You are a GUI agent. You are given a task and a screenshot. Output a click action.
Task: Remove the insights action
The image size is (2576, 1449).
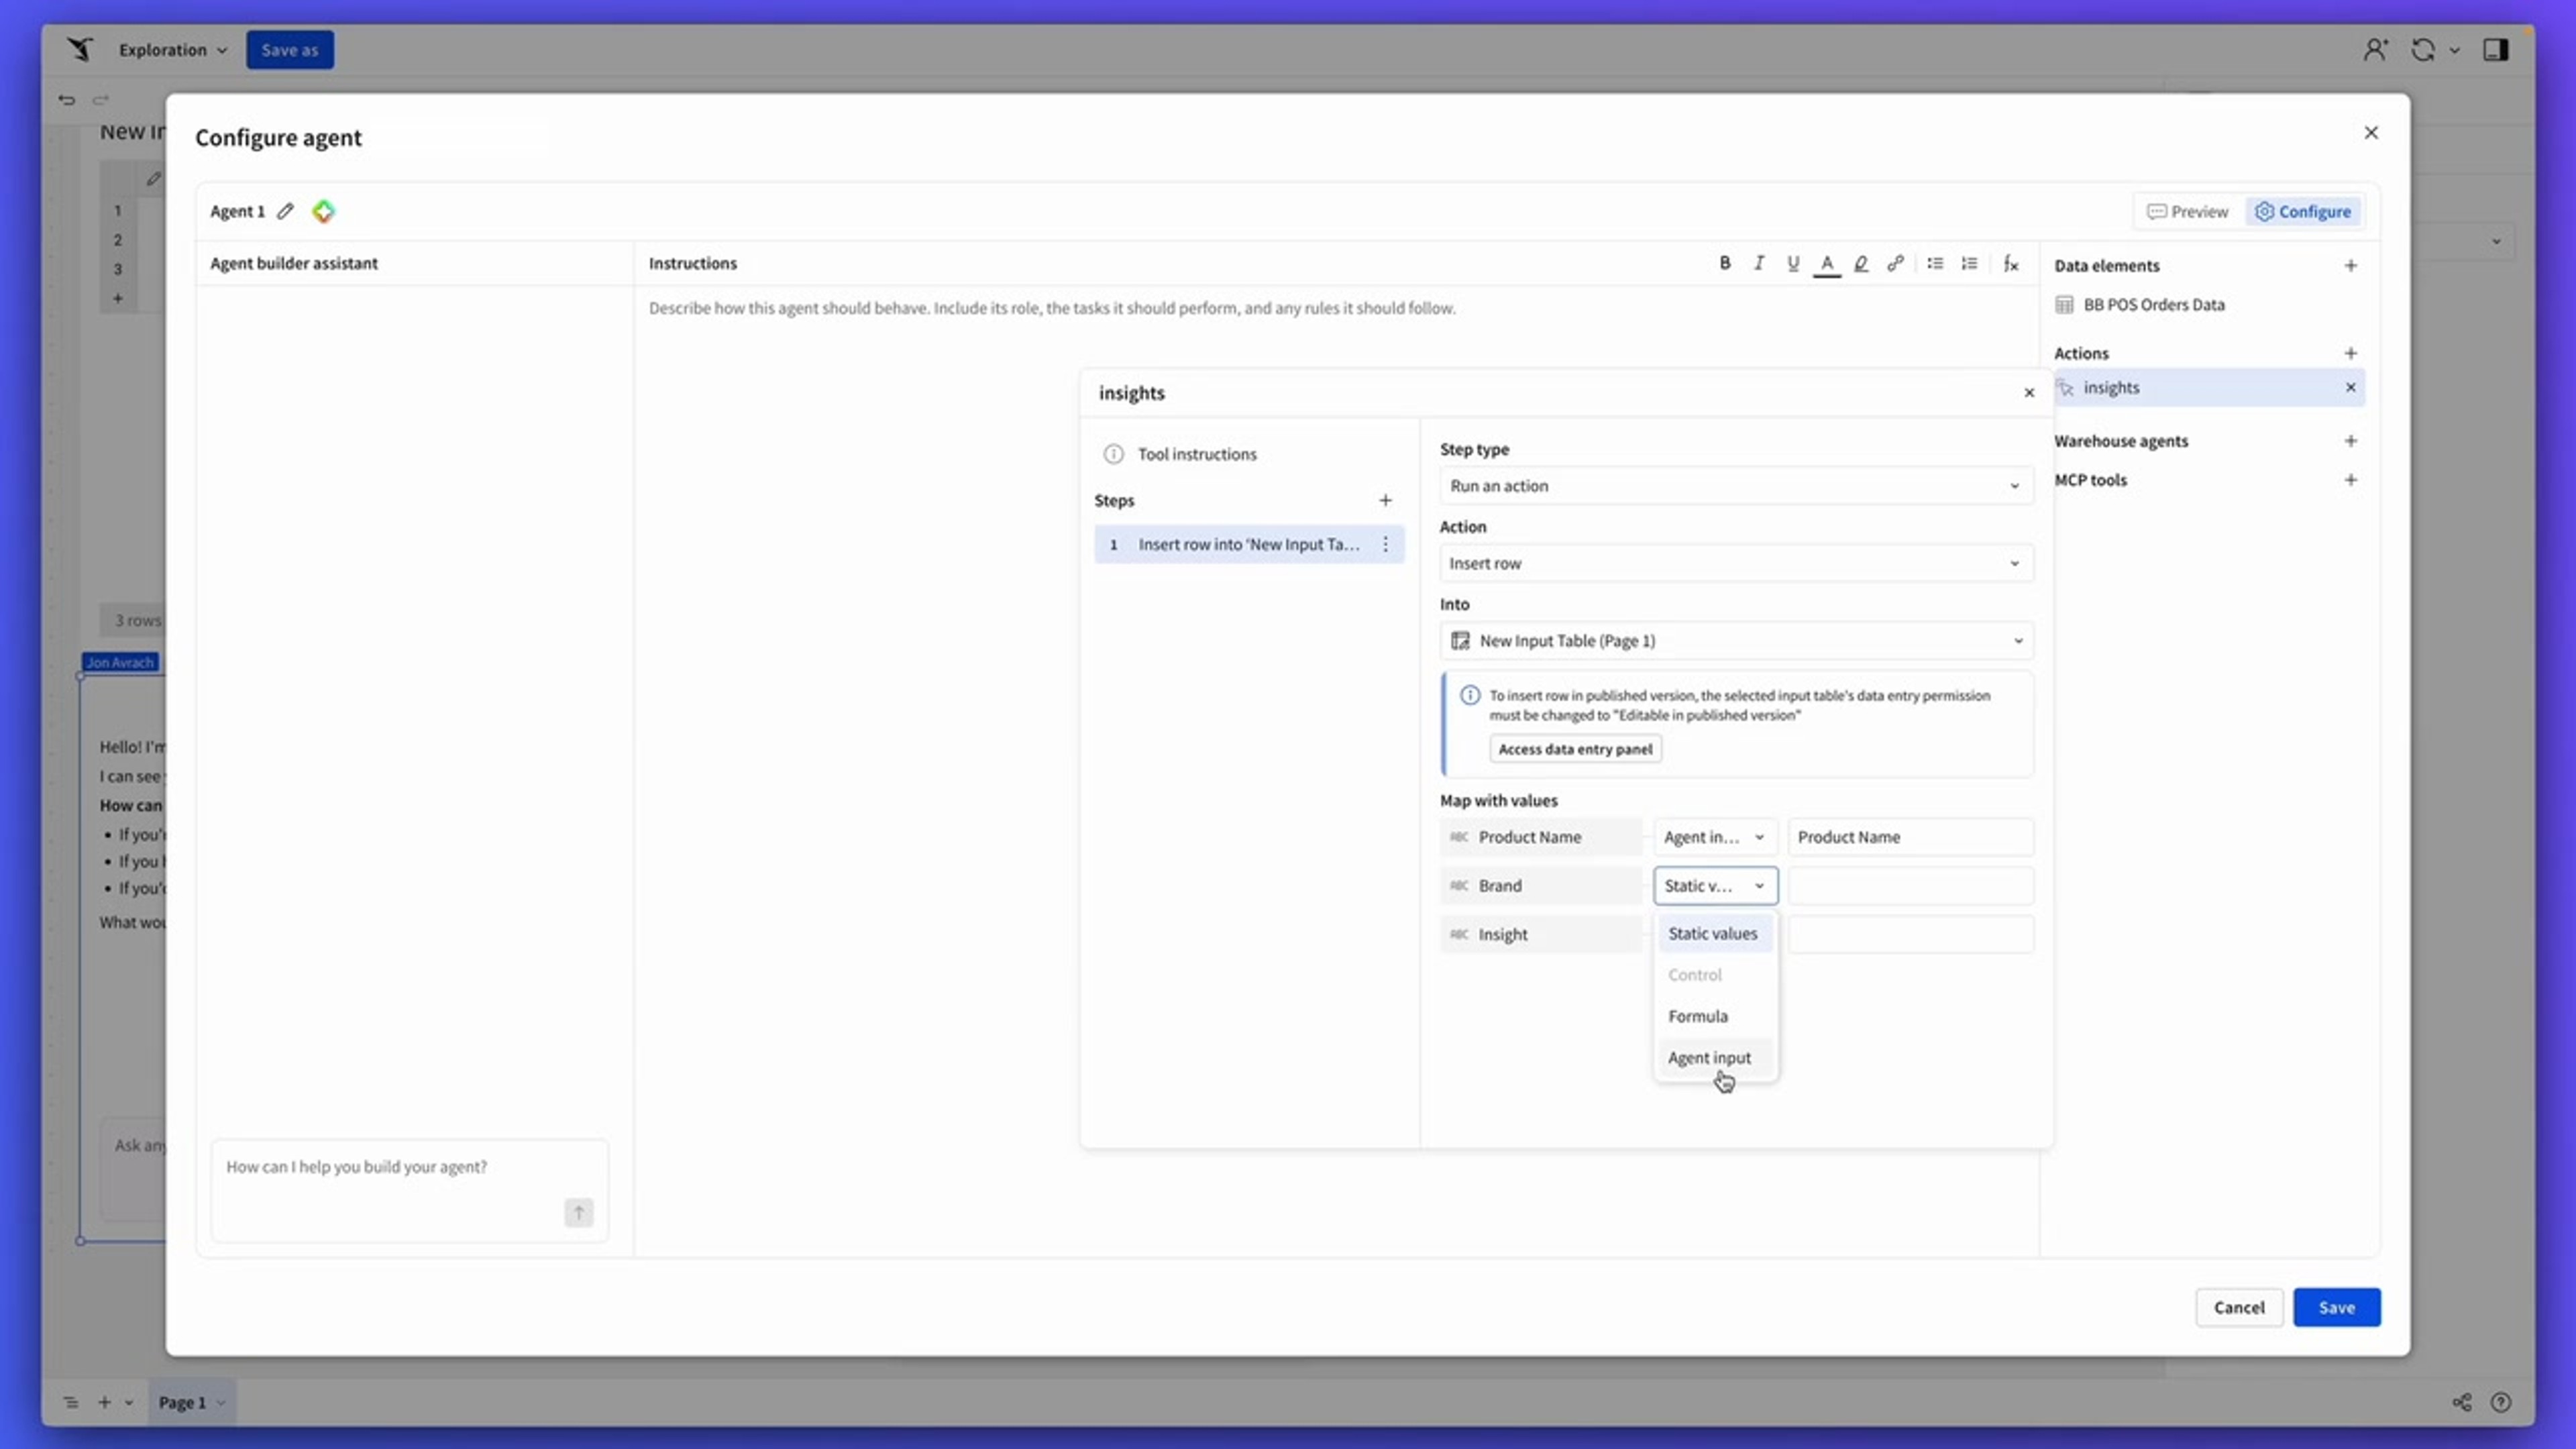(2351, 387)
